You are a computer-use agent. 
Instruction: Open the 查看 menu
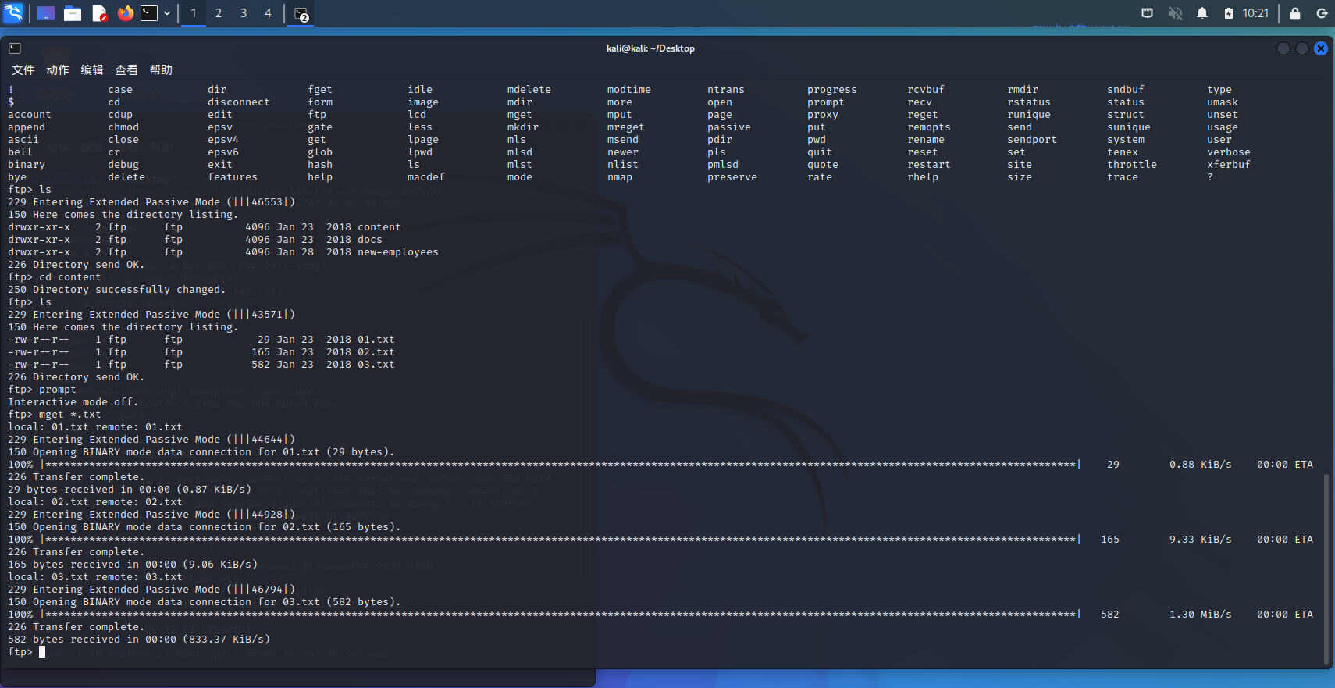tap(126, 70)
